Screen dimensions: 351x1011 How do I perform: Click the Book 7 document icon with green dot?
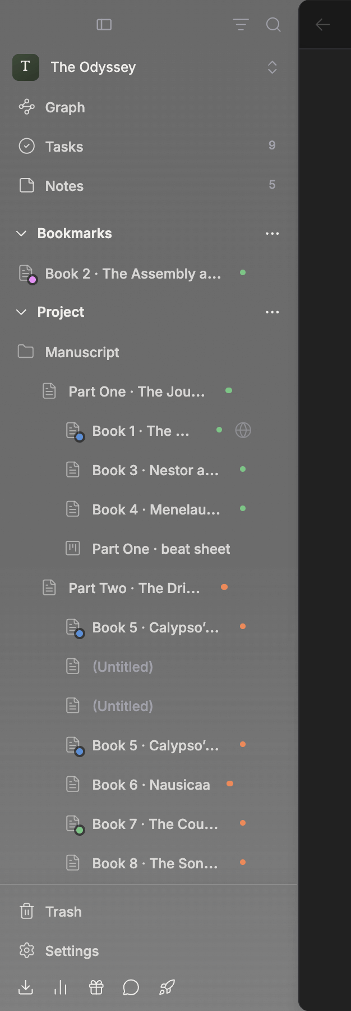(74, 825)
